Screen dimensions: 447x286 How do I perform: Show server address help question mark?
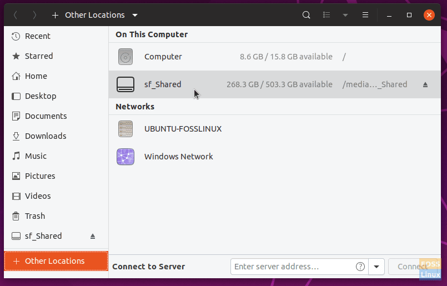360,267
